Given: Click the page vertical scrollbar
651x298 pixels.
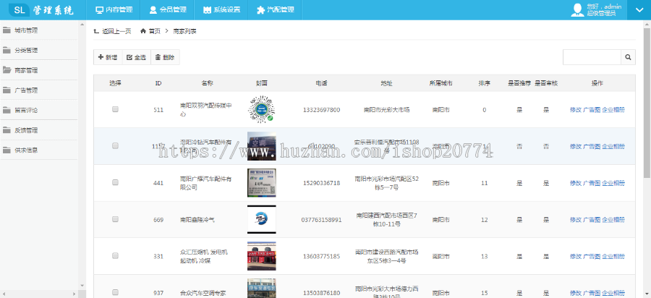Looking at the screenshot, I should click(647, 108).
